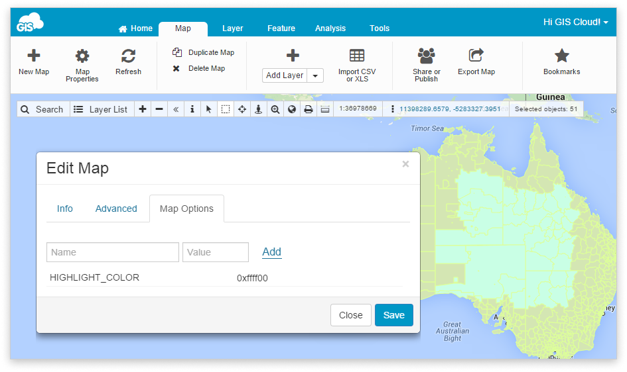Expand the Add Layer dropdown arrow

coord(315,75)
